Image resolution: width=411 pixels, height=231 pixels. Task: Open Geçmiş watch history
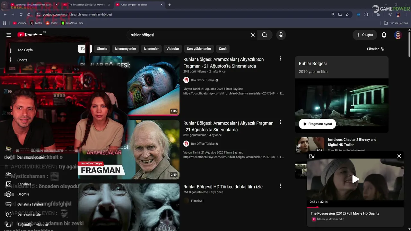23,194
